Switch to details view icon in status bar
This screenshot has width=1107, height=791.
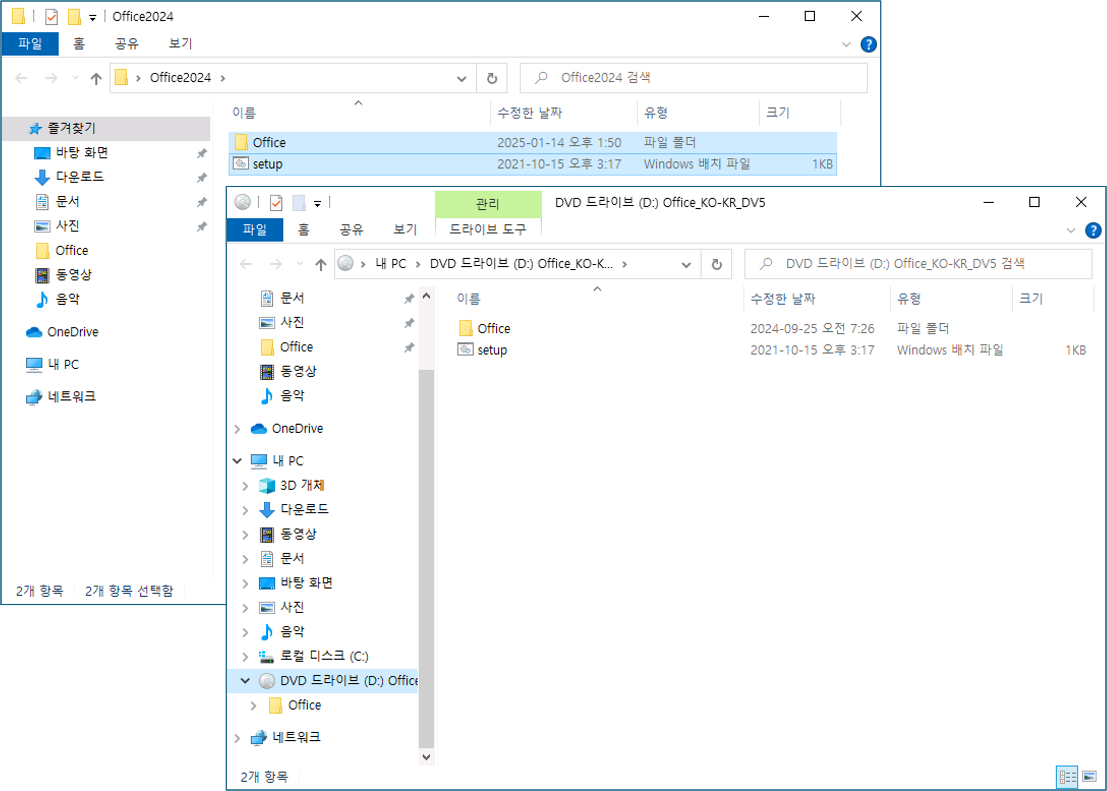tap(1067, 776)
